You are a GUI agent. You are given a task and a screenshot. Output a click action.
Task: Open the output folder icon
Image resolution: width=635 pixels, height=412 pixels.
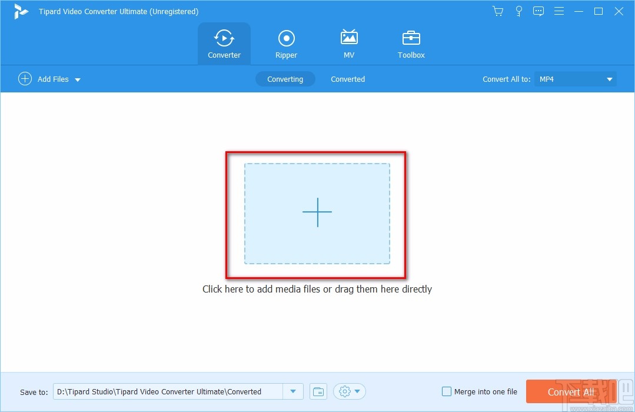[318, 391]
